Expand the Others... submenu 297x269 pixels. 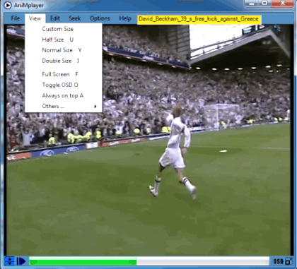[64, 106]
